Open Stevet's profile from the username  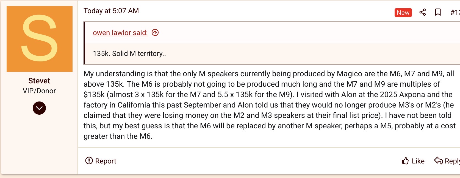pos(39,81)
